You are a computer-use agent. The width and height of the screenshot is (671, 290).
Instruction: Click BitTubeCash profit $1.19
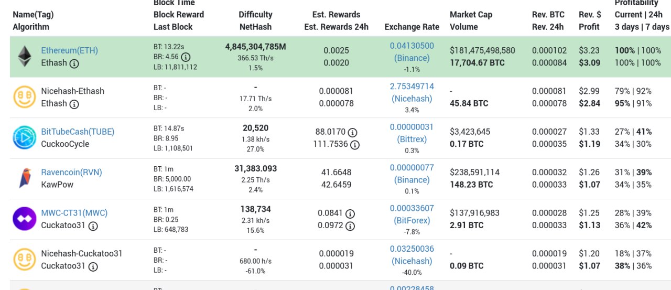590,144
